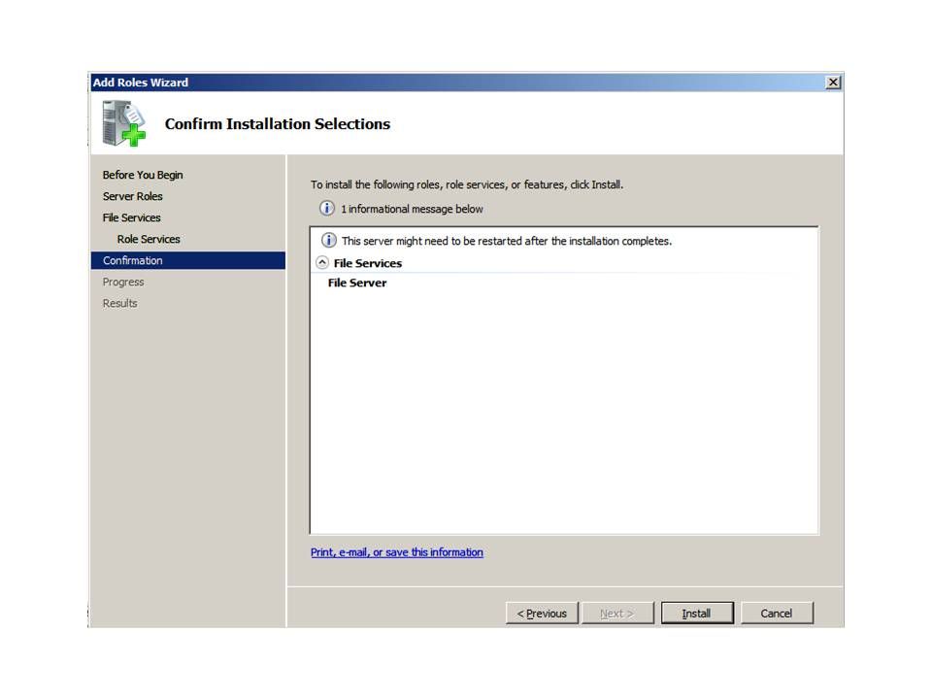Click the greyed-out Results step
This screenshot has height=699, width=932.
click(x=120, y=303)
